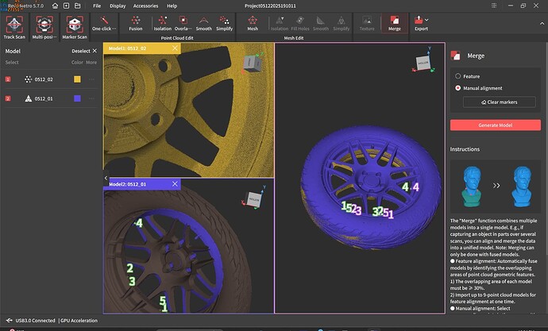Viewport: 548px width, 331px height.
Task: Run the One-click edit wand
Action: (104, 23)
